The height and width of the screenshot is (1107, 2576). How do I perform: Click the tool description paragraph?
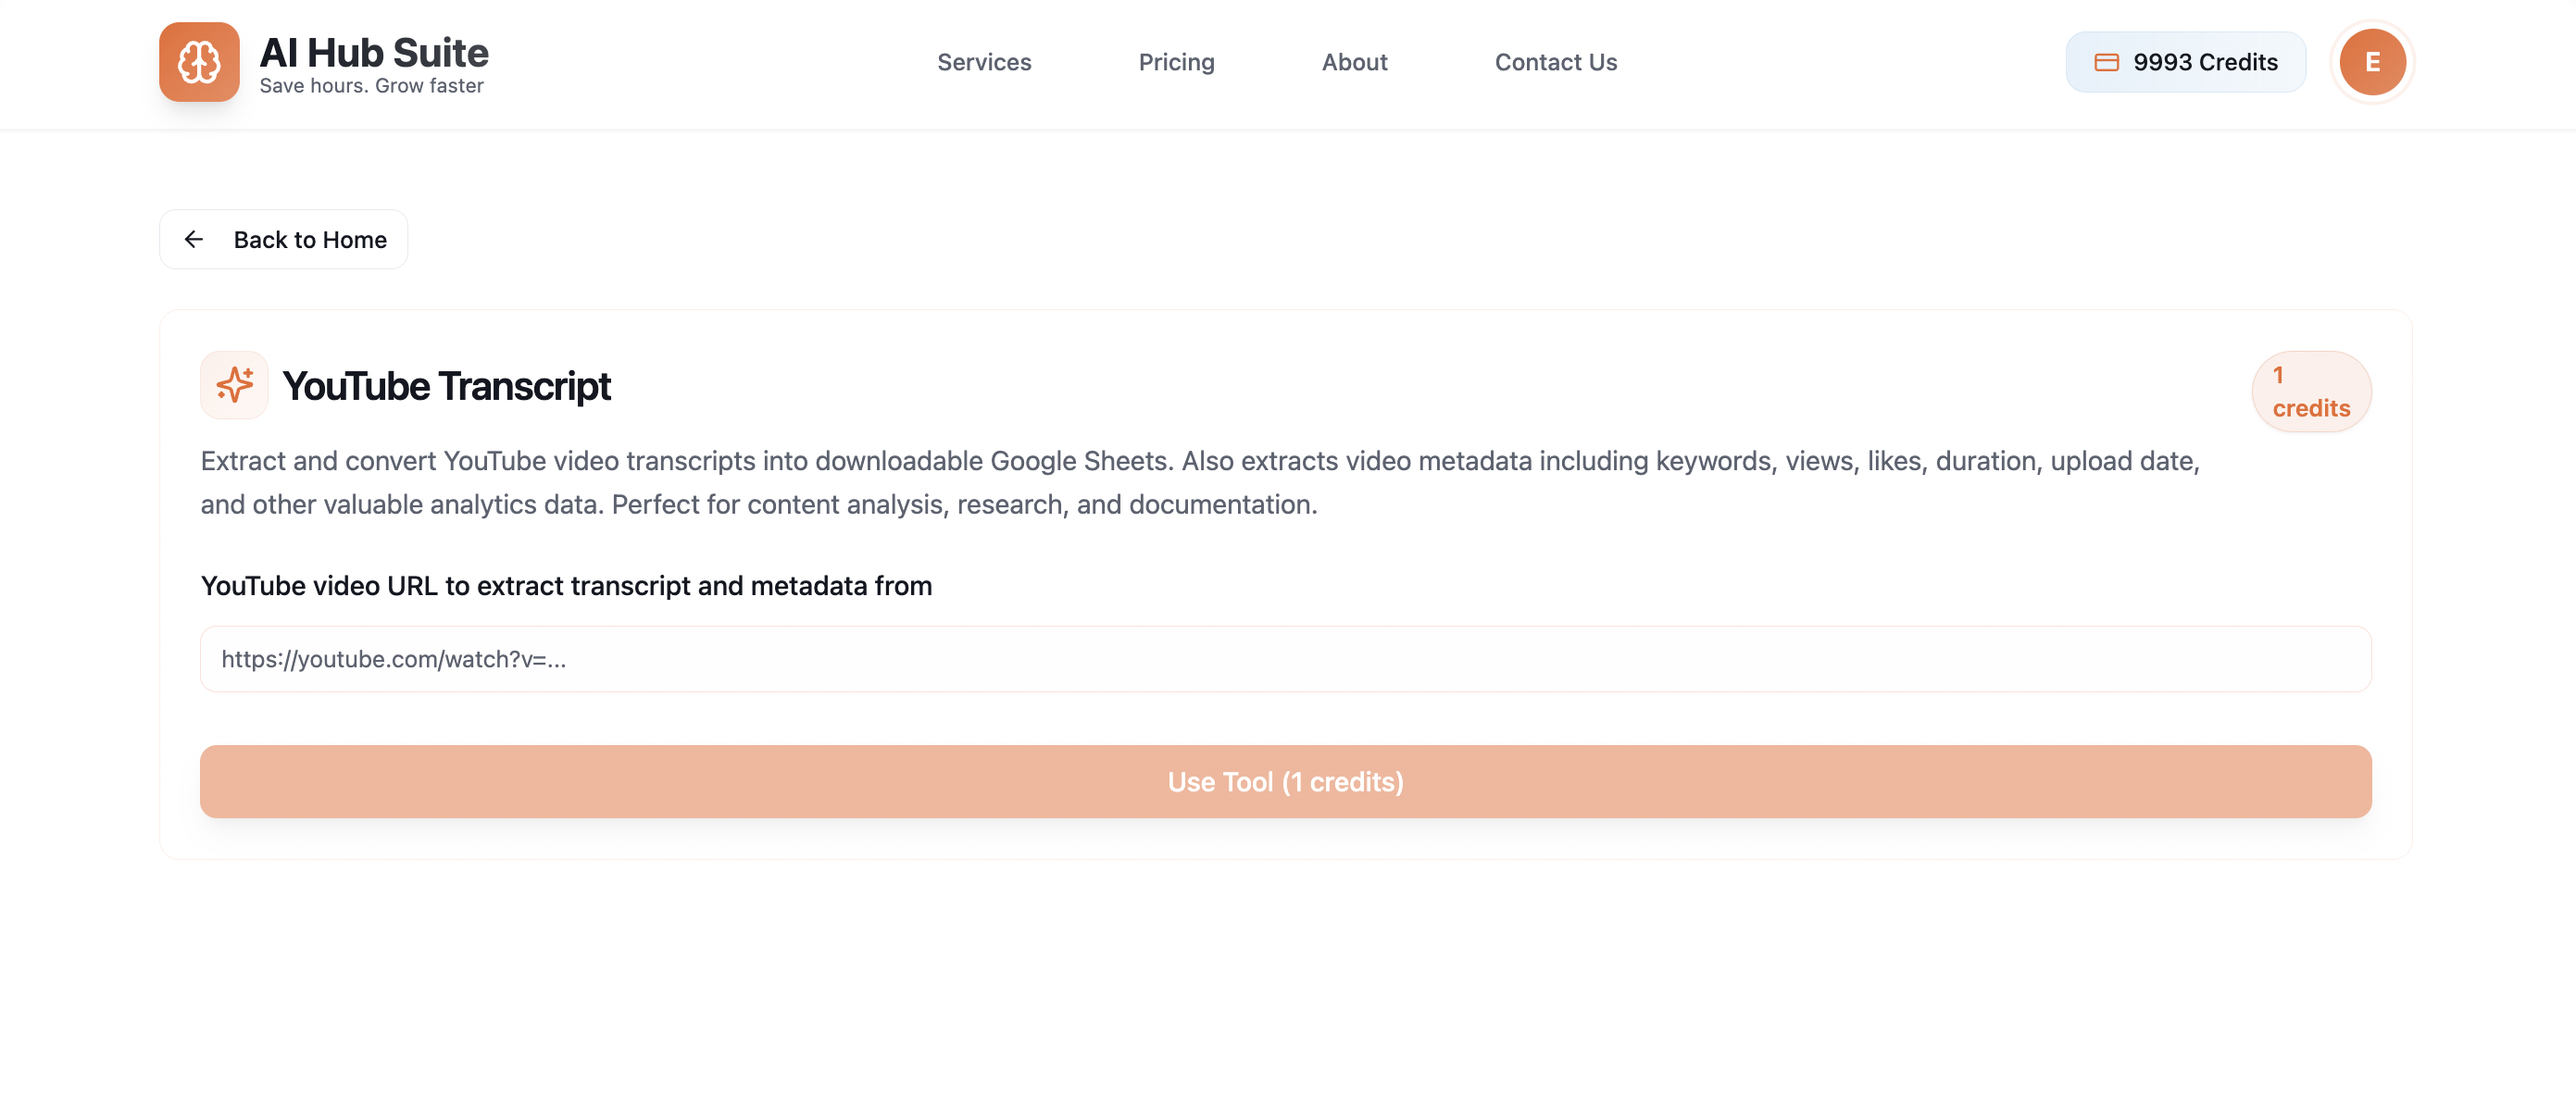coord(1199,482)
